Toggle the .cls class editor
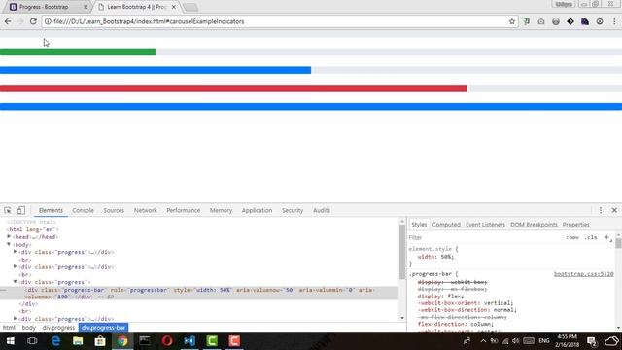622x350 pixels. 591,237
